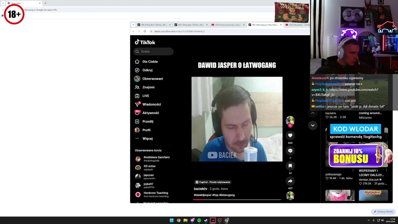
Task: Open Aktywność notifications
Action: click(x=147, y=113)
